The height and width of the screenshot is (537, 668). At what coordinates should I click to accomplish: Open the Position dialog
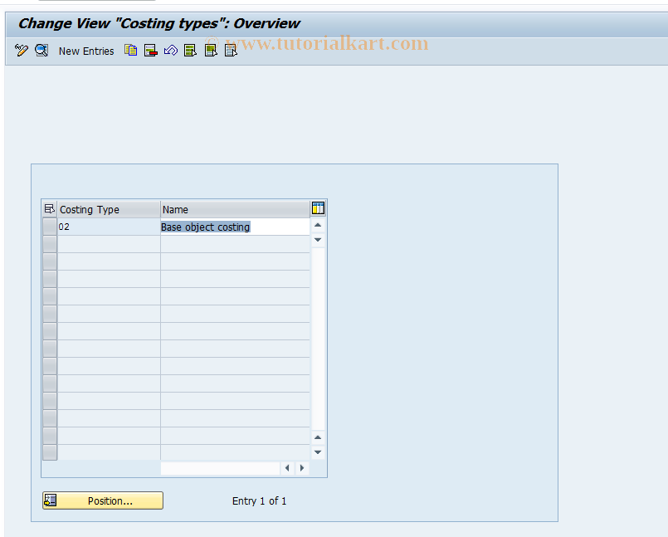click(x=102, y=500)
